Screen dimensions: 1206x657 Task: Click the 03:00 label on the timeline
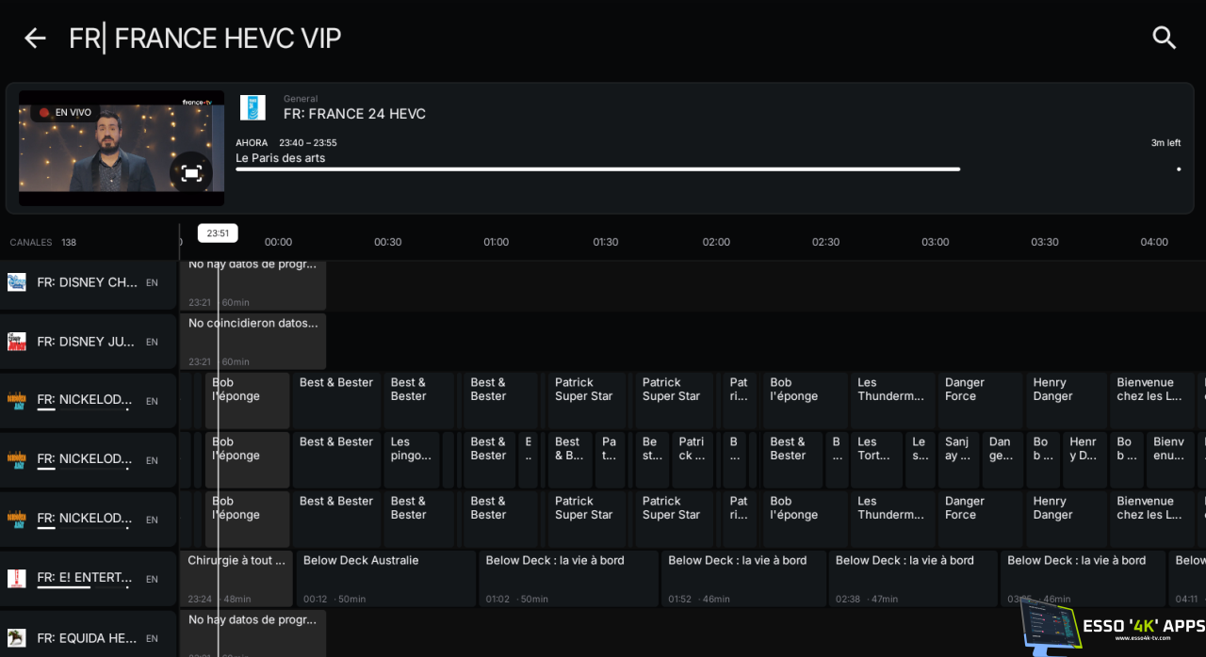(x=936, y=242)
